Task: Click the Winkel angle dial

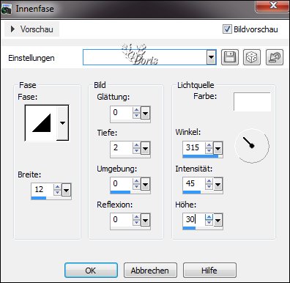Action: click(x=252, y=146)
